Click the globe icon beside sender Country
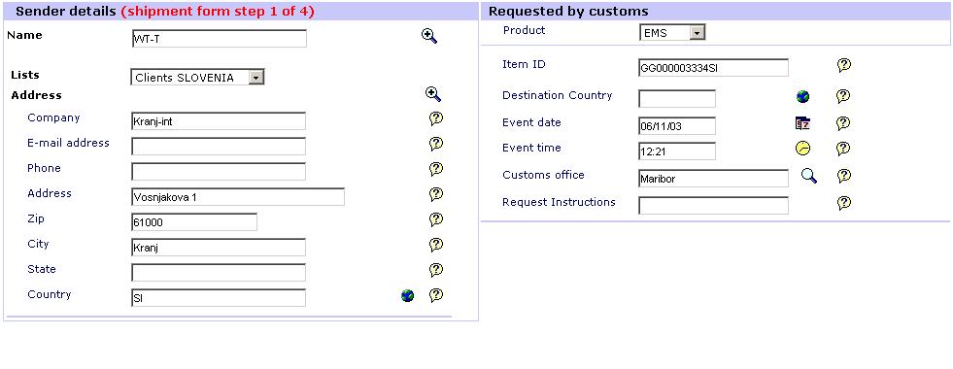The image size is (953, 369). click(408, 295)
